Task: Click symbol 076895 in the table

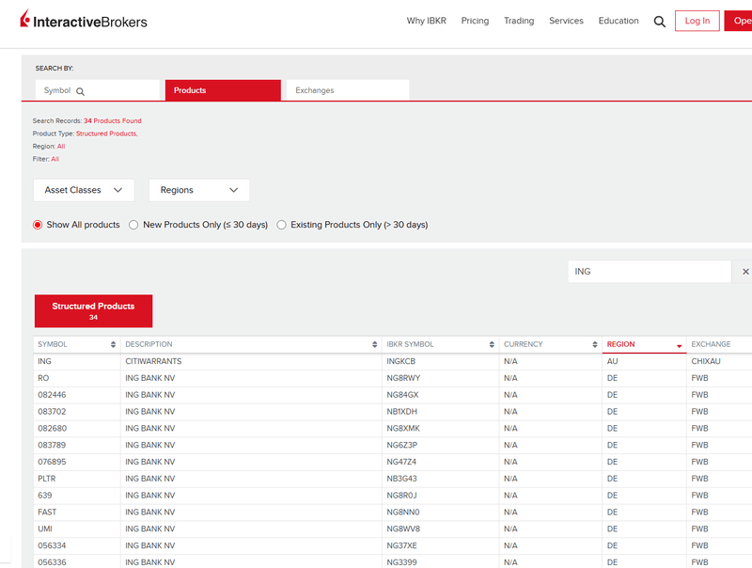Action: tap(52, 462)
